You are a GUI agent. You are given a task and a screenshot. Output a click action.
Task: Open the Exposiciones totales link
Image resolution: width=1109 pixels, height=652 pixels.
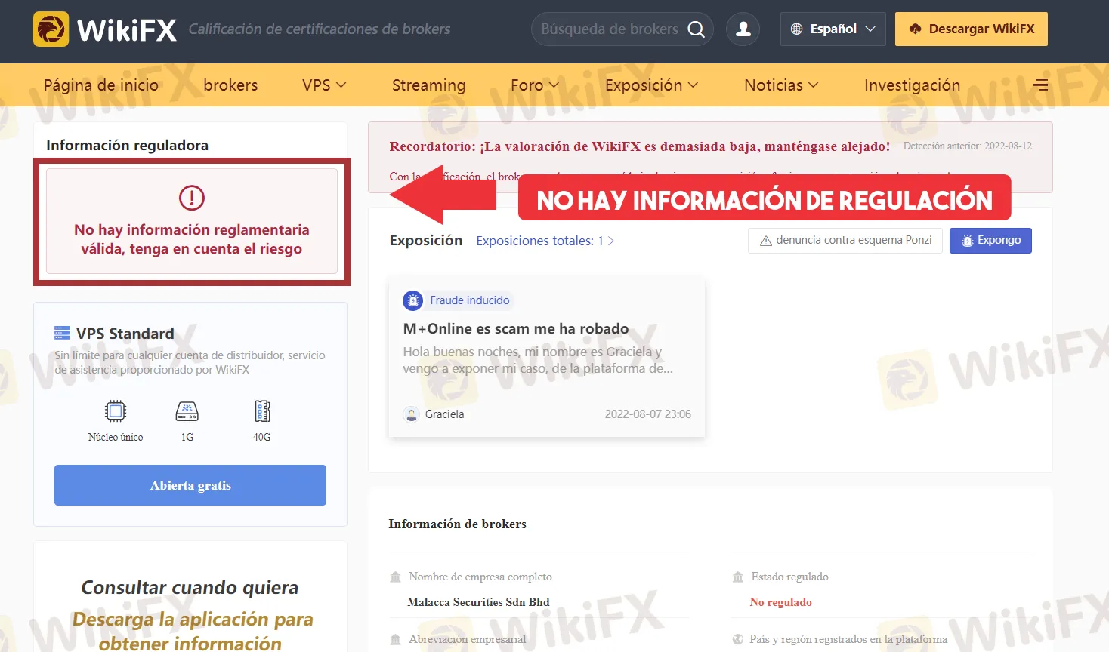coord(545,241)
